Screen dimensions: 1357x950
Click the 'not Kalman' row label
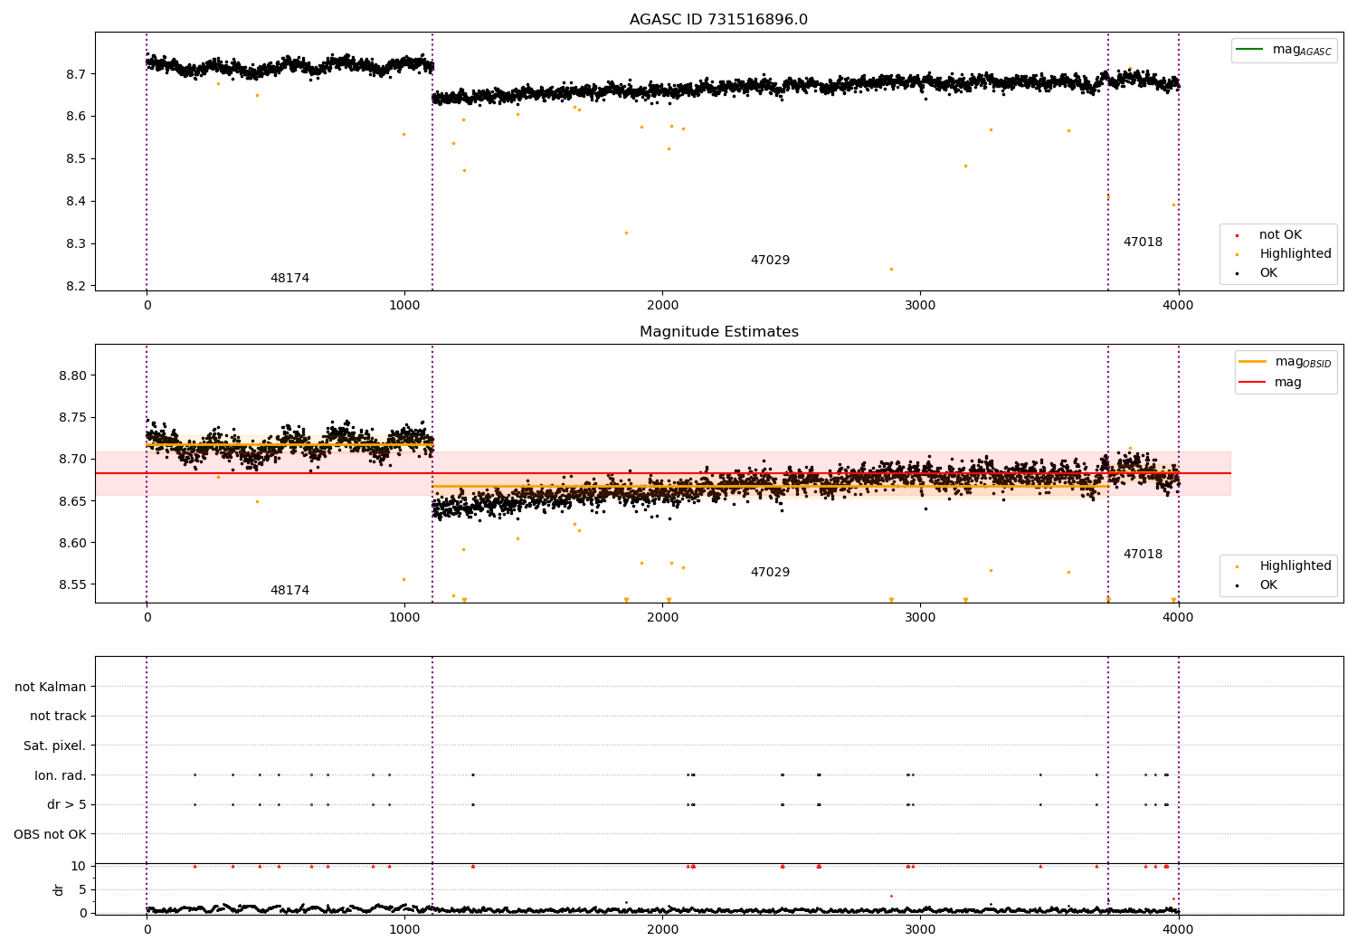coord(51,688)
